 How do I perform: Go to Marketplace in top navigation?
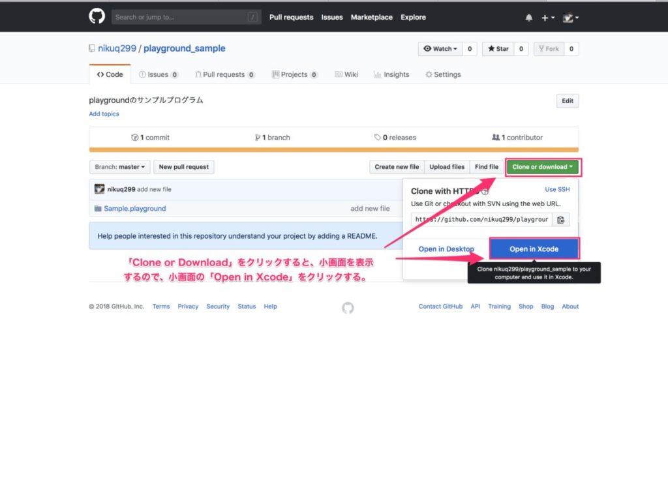coord(371,17)
